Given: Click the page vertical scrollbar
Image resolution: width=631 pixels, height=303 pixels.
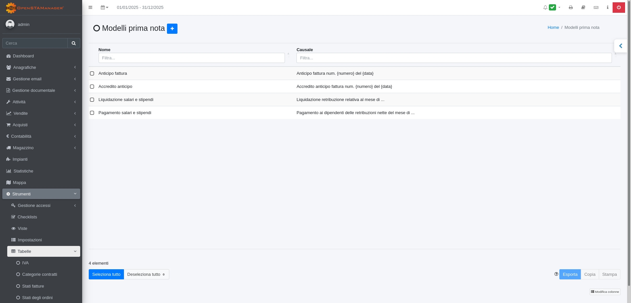Looking at the screenshot, I should tap(629, 131).
